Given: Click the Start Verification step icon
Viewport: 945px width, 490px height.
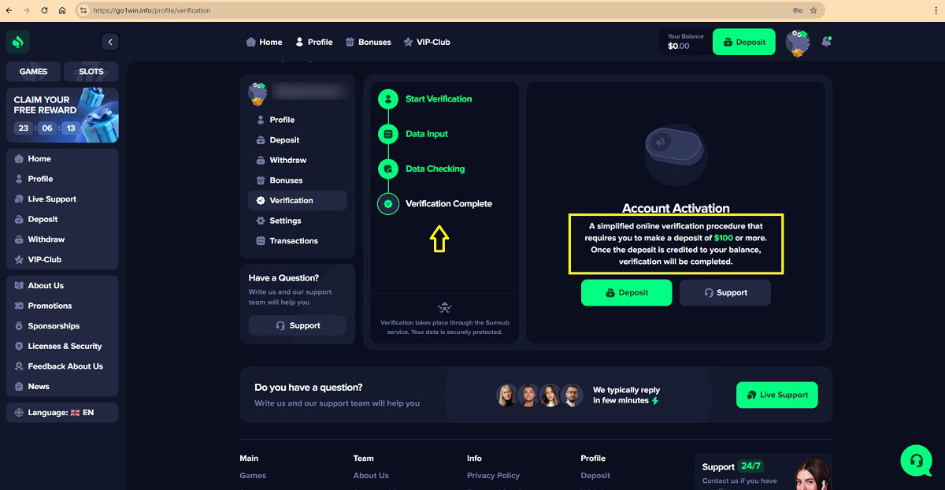Looking at the screenshot, I should 387,99.
